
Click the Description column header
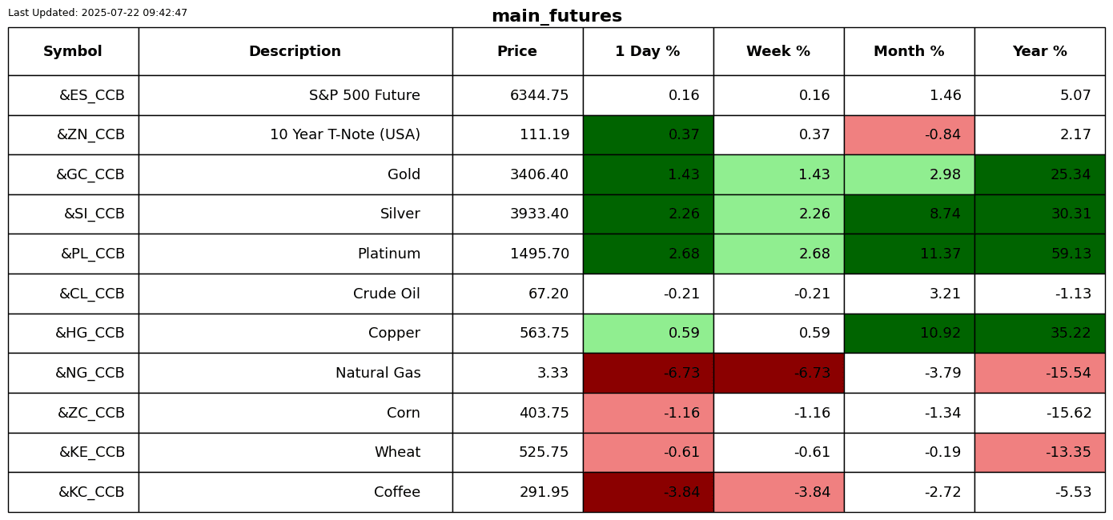pyautogui.click(x=295, y=52)
